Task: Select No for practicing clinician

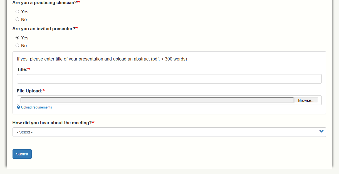Action: click(x=18, y=19)
